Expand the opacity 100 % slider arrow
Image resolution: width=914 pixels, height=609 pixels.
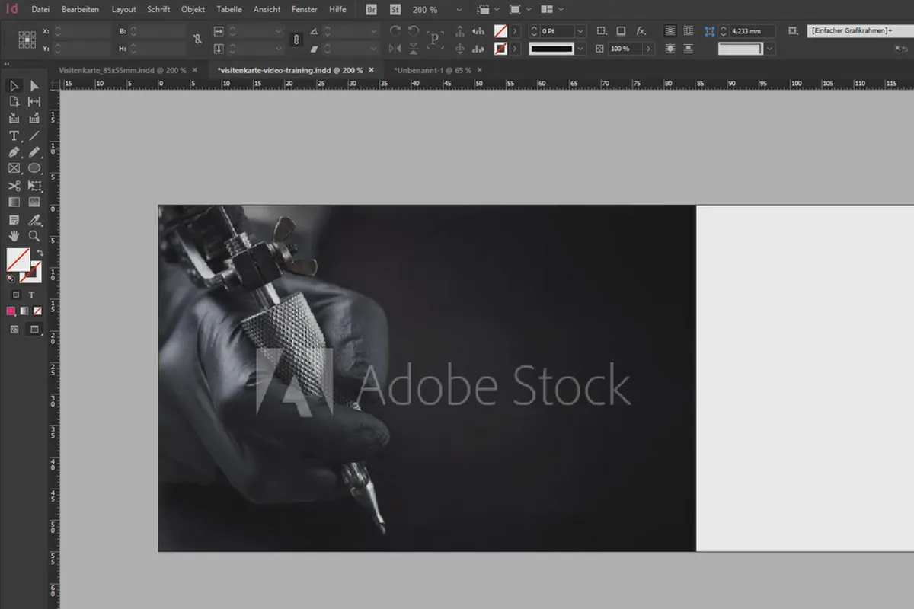[649, 49]
